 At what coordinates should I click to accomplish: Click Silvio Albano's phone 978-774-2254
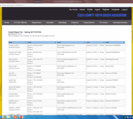tap(37, 101)
